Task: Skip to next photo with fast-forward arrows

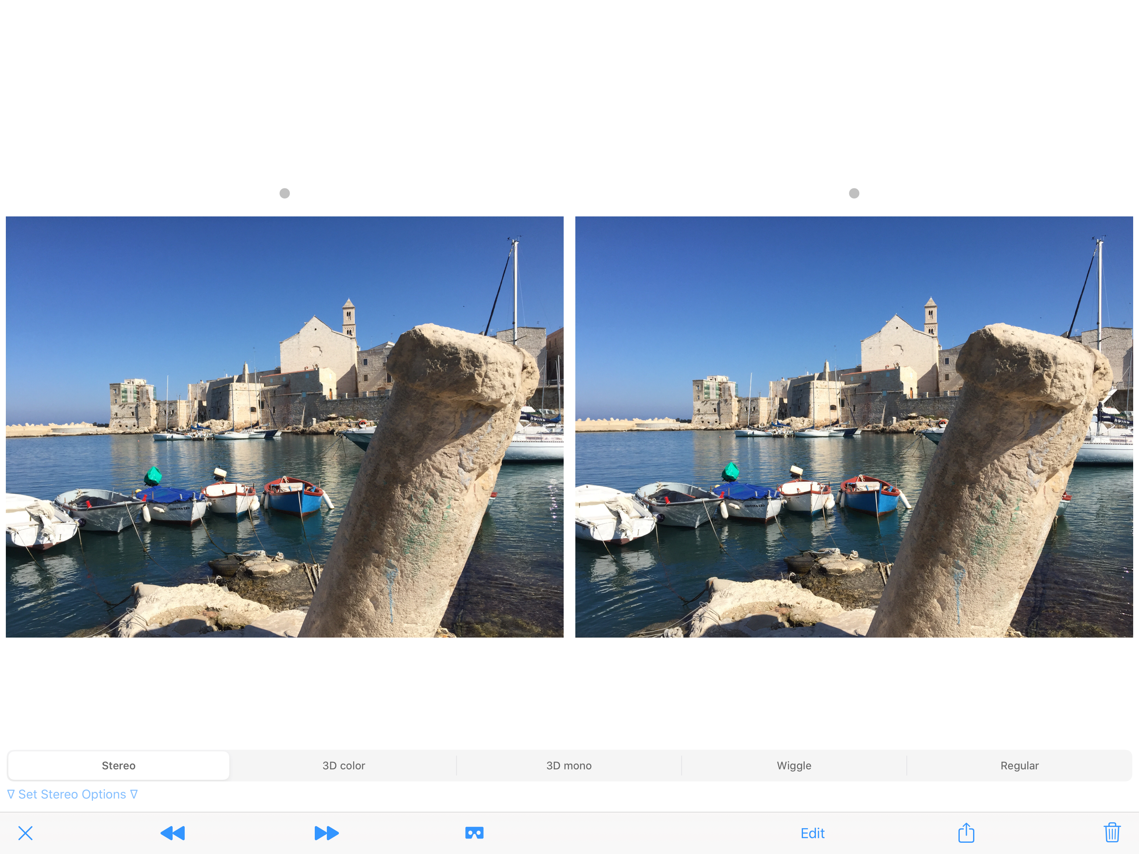Action: coord(326,833)
